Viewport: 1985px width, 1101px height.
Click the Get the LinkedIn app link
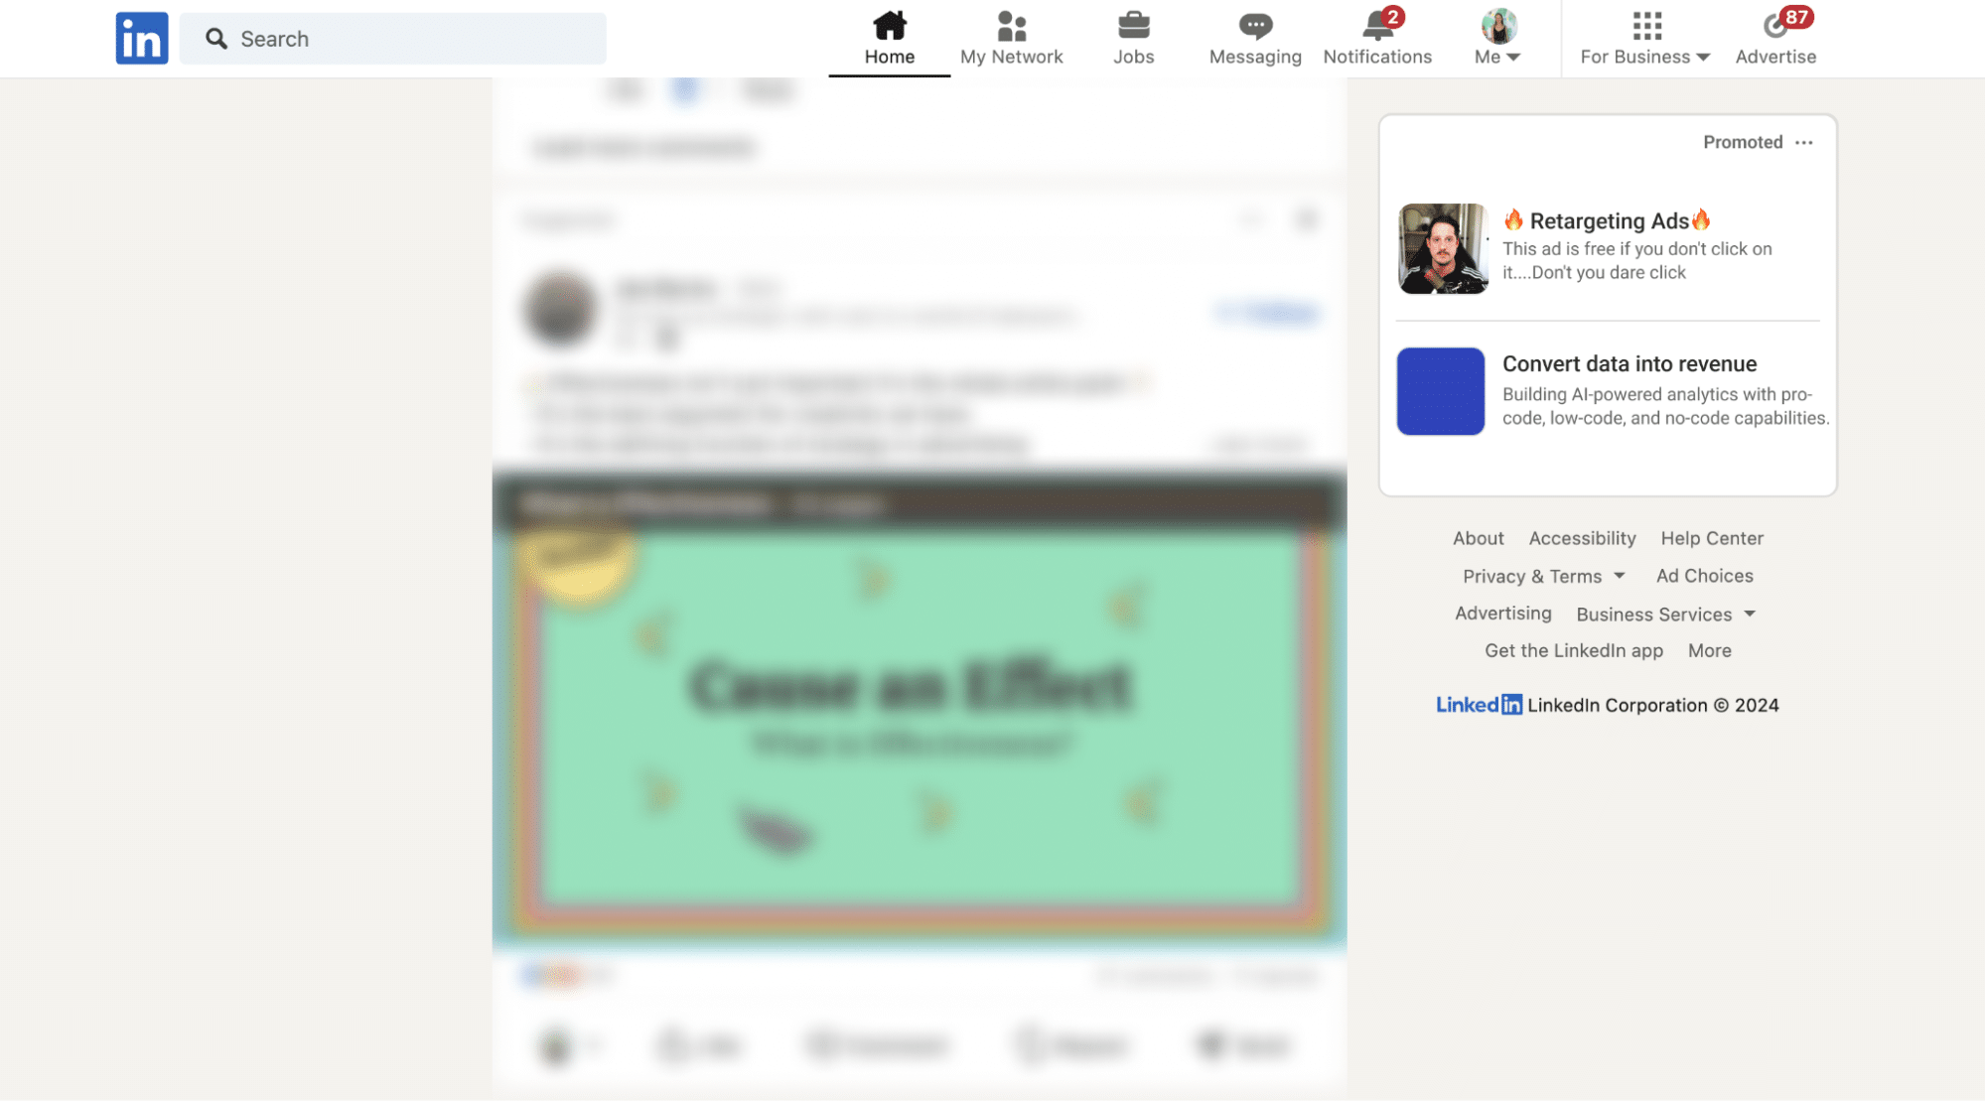[x=1574, y=650]
